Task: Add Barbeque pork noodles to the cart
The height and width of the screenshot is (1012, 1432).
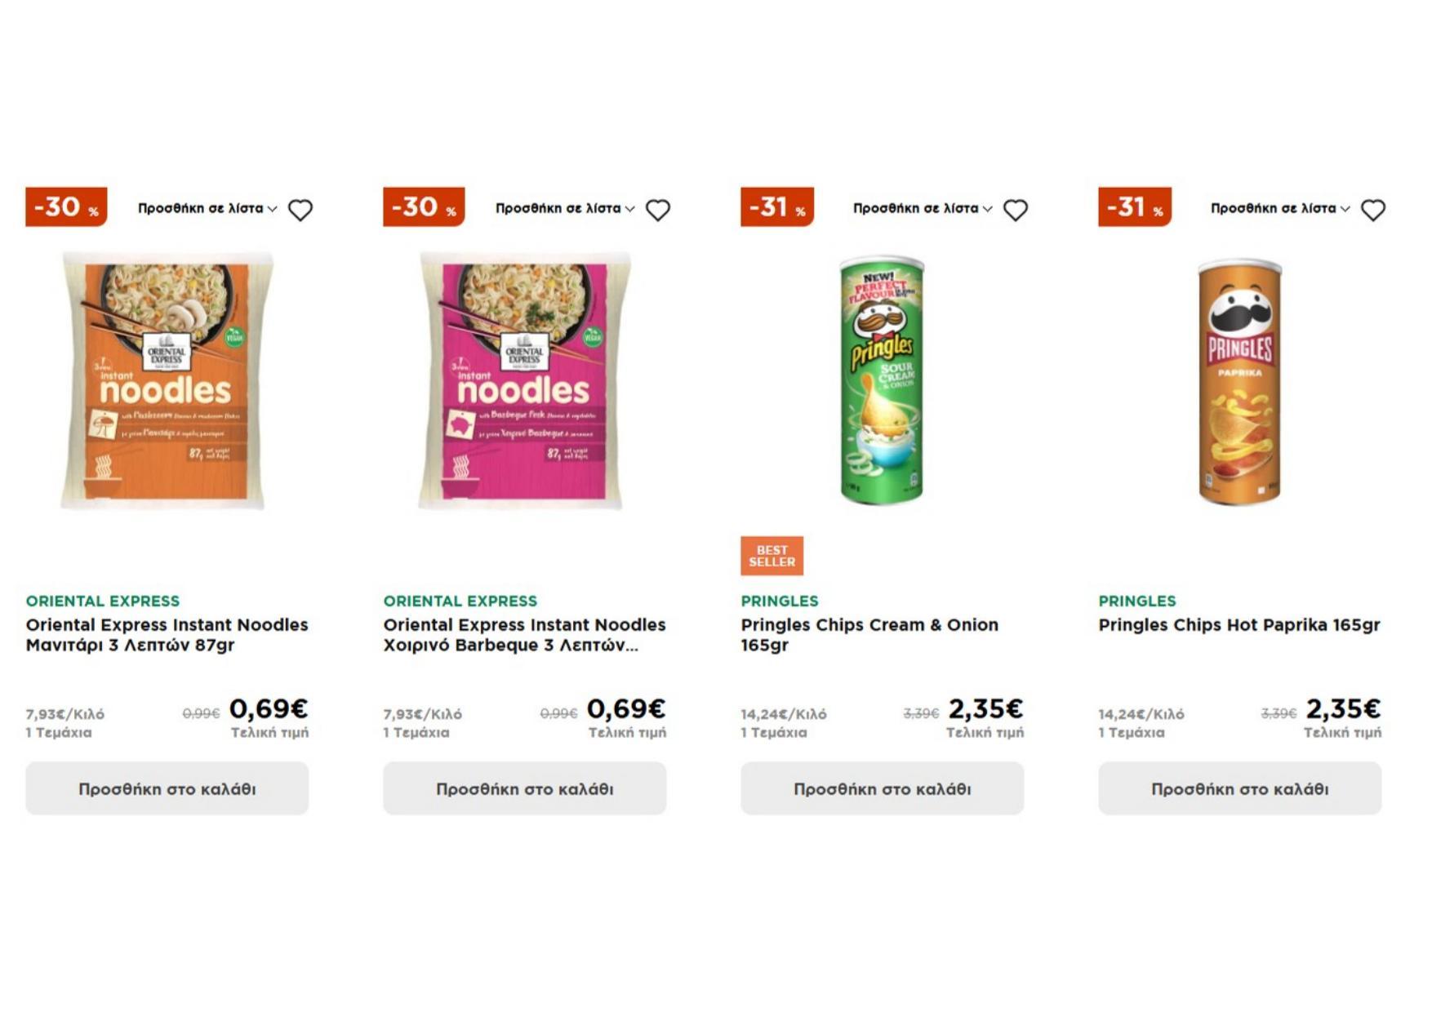Action: click(525, 788)
